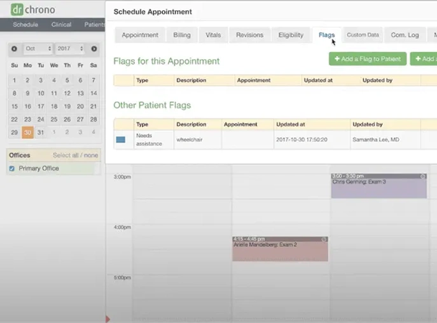This screenshot has width=437, height=323.
Task: Open the year dropdown showing 2017
Action: (70, 49)
